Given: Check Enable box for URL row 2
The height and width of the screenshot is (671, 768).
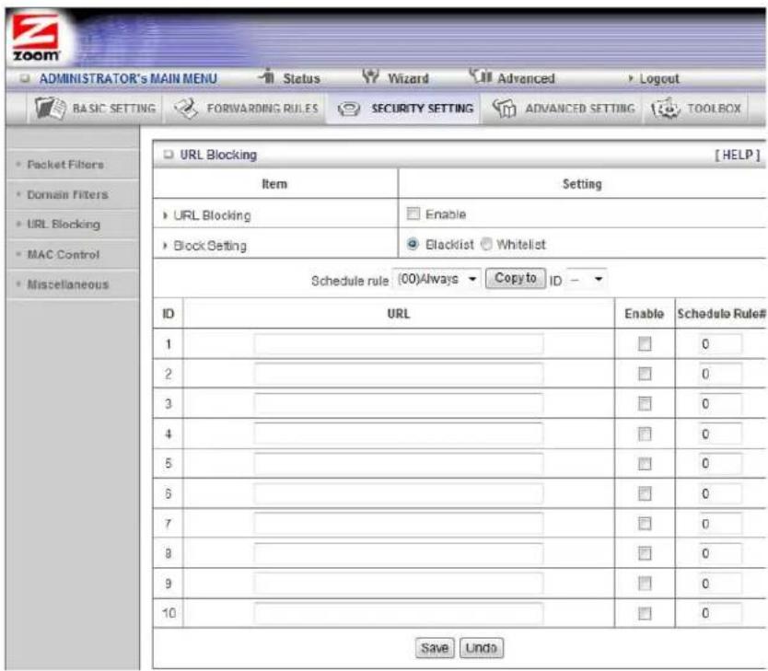Looking at the screenshot, I should (x=645, y=374).
